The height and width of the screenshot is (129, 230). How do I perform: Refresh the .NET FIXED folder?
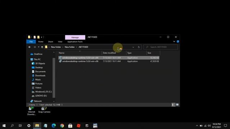tap(139, 47)
